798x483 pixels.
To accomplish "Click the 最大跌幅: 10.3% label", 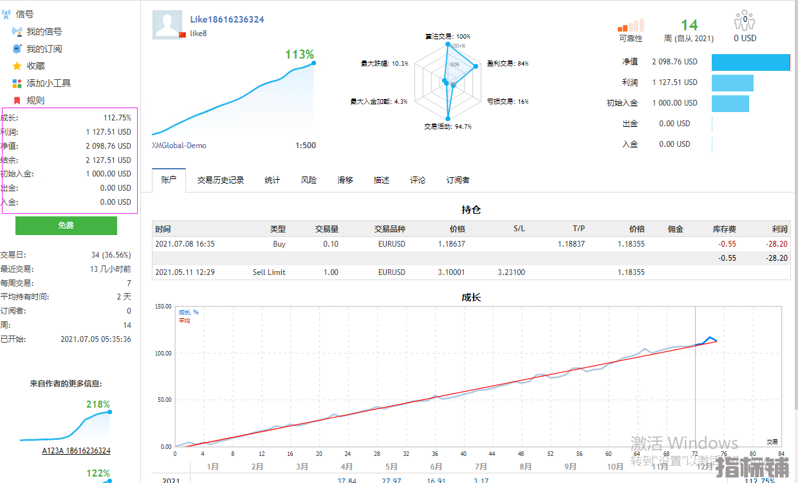I will 385,63.
